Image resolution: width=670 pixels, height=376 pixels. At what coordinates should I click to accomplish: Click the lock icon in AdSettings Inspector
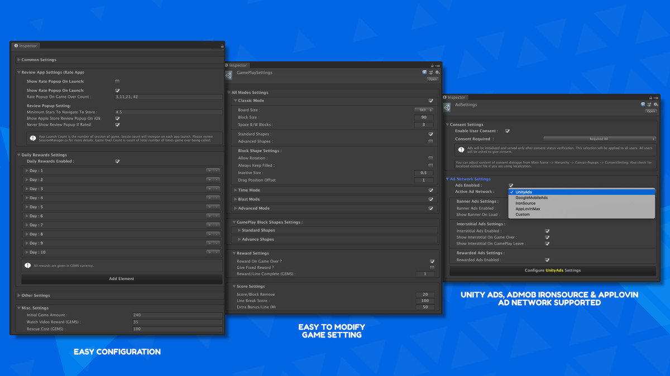coord(650,97)
